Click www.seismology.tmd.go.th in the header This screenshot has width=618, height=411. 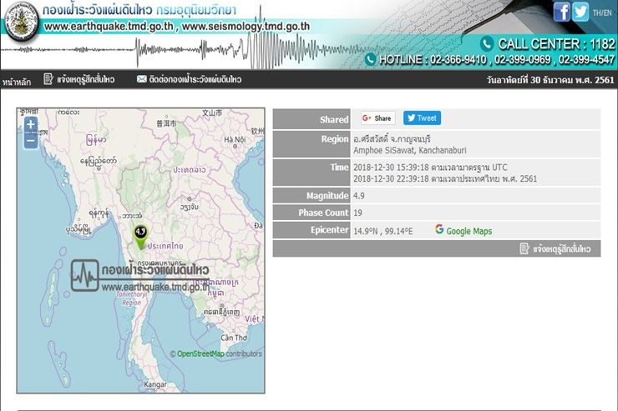pyautogui.click(x=246, y=27)
